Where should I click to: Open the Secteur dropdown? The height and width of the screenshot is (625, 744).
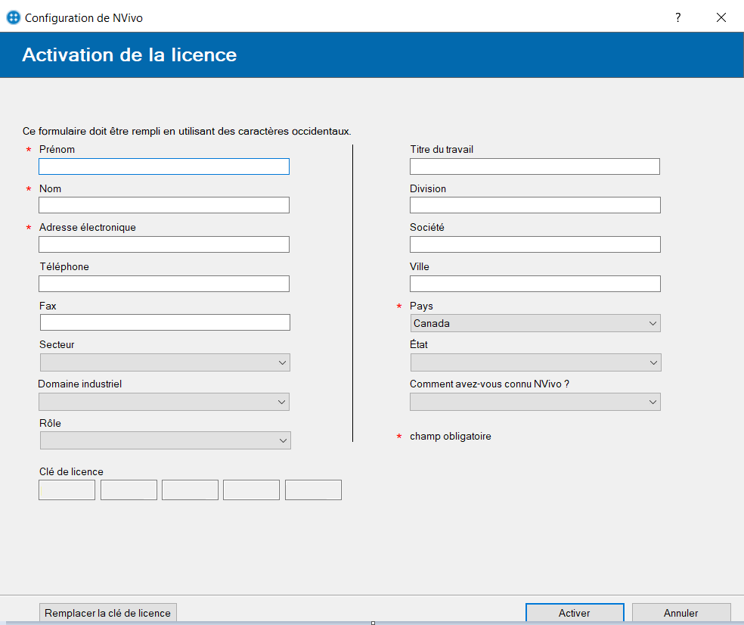(165, 362)
